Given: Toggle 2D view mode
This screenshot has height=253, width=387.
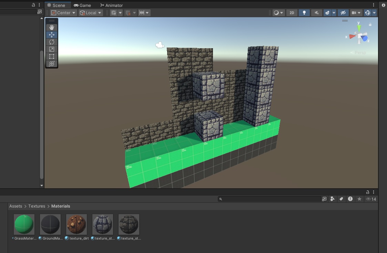Looking at the screenshot, I should (x=292, y=13).
